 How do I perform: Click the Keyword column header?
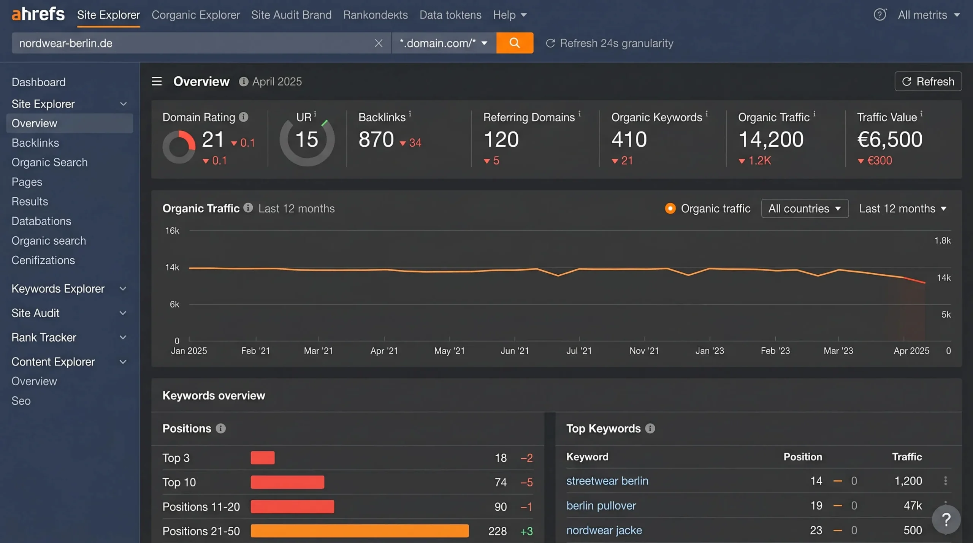tap(587, 456)
